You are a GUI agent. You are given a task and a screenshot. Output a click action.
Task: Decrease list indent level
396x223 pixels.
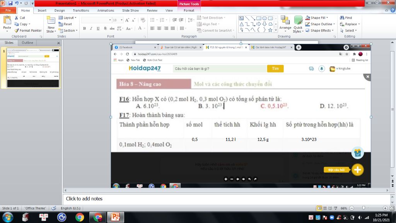174,20
